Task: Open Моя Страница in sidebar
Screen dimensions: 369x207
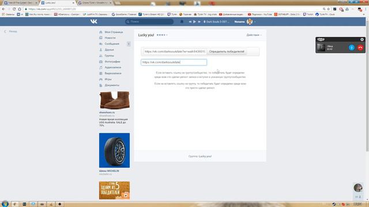Action: point(114,32)
